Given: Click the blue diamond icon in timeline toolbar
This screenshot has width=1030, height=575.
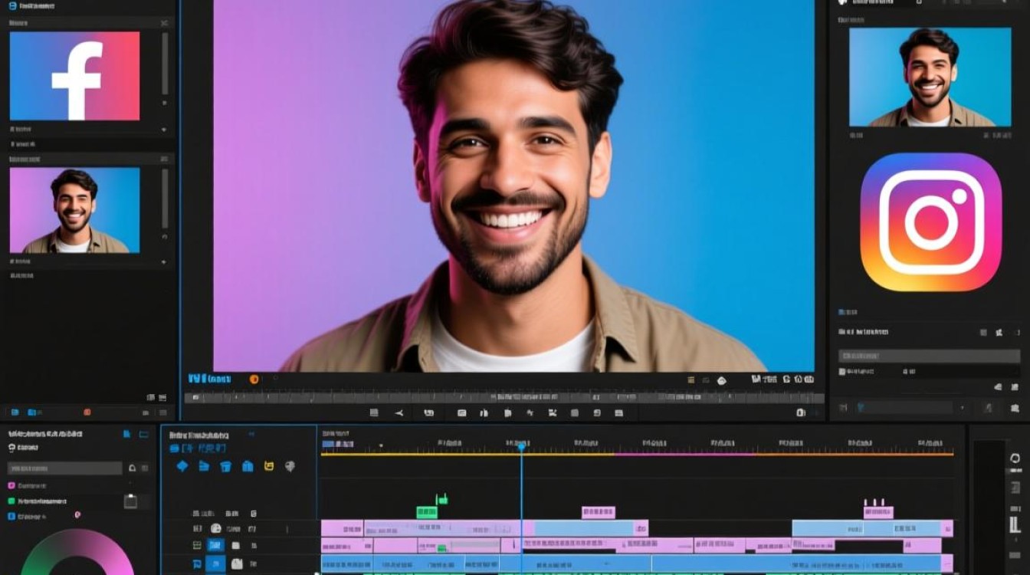Looking at the screenshot, I should (182, 466).
